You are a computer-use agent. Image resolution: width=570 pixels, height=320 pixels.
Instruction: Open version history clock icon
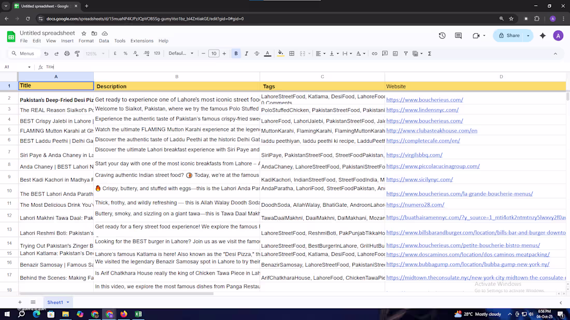click(x=442, y=36)
